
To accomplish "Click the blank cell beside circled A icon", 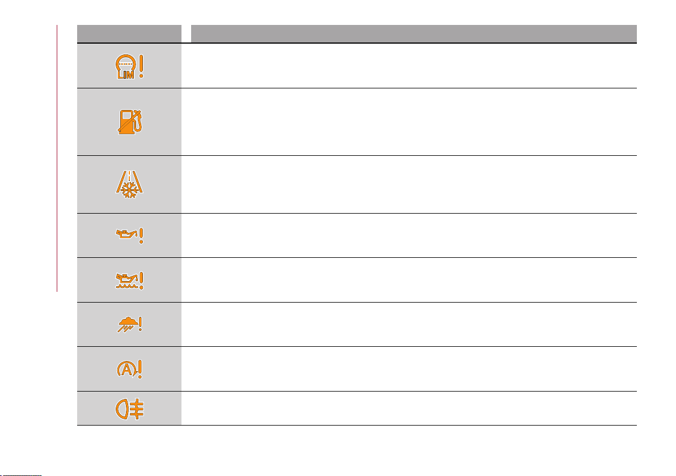I will pyautogui.click(x=409, y=369).
